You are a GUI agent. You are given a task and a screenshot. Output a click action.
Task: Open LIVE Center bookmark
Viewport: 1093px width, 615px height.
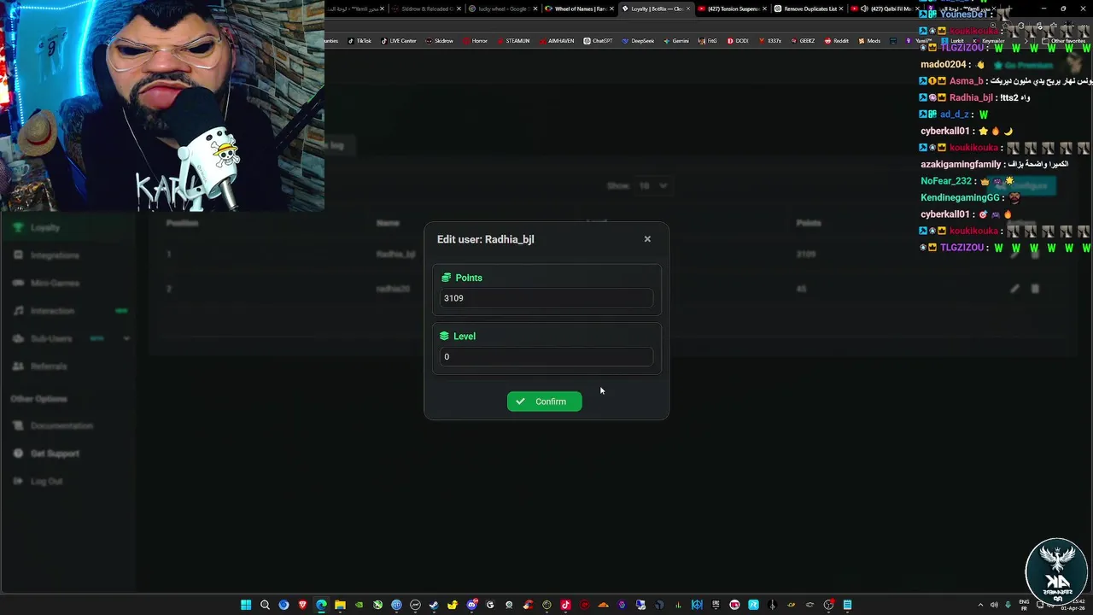(399, 41)
